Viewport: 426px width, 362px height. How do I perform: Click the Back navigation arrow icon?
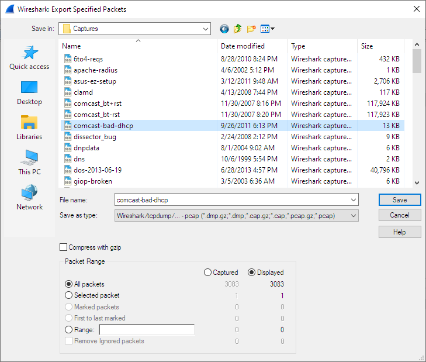(224, 29)
